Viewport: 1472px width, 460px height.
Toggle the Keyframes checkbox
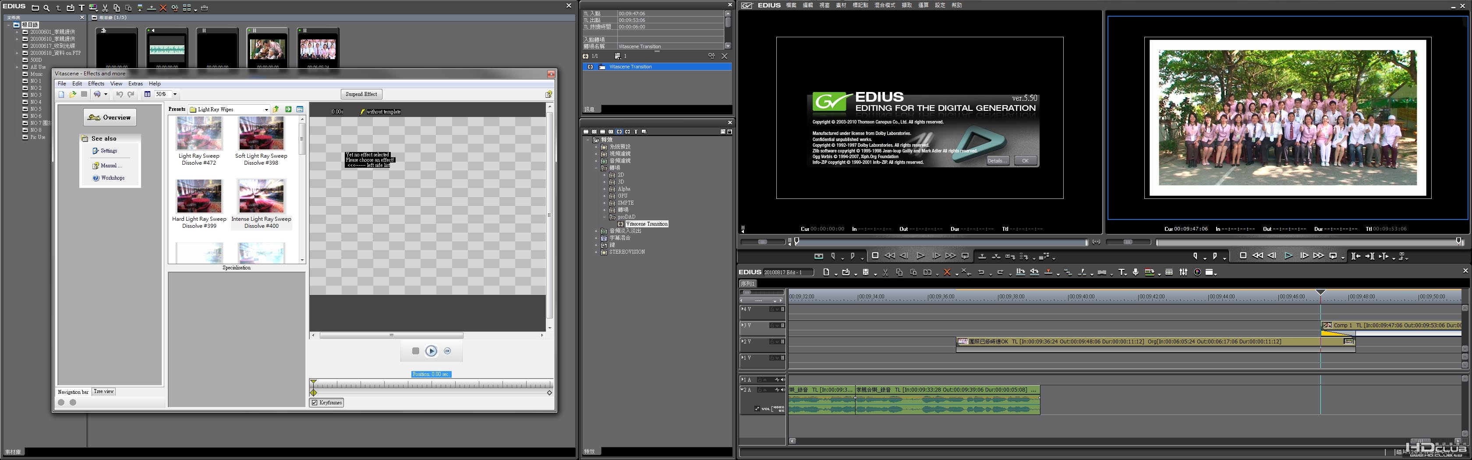[x=314, y=403]
